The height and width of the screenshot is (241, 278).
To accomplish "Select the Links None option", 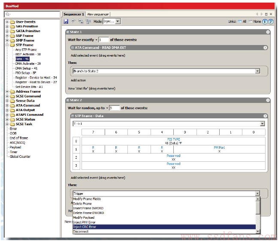I will 254,21.
